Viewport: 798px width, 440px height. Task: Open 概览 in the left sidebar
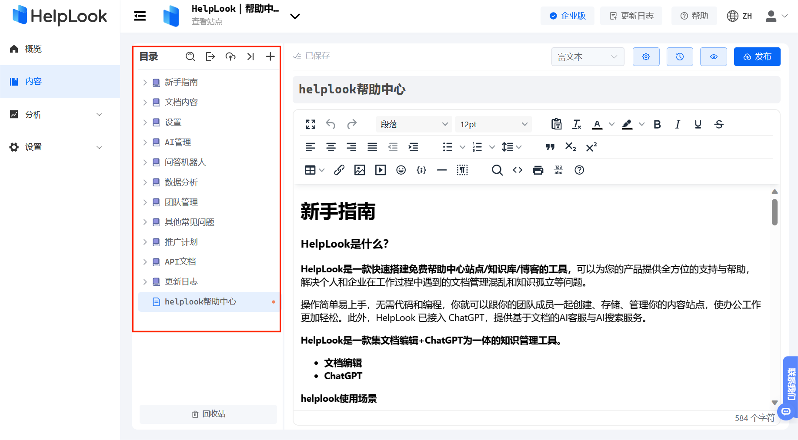(x=33, y=49)
